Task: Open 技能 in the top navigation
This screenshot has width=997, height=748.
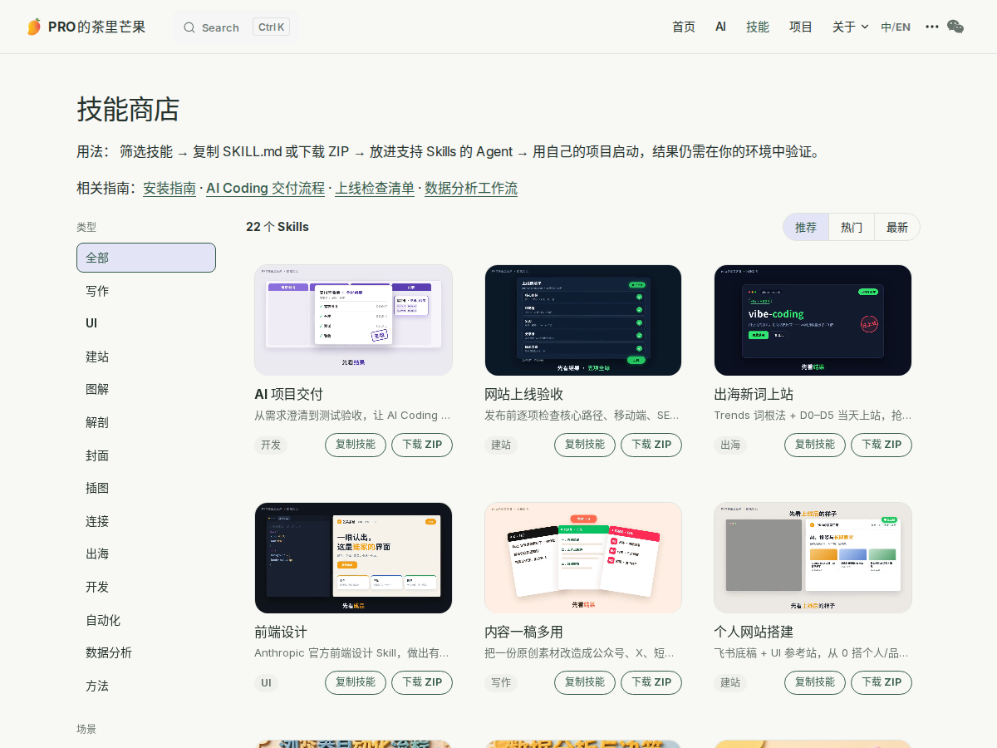Action: pyautogui.click(x=758, y=27)
